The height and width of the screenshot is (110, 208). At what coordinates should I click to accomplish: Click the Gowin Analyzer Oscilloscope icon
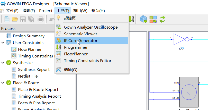(58, 27)
